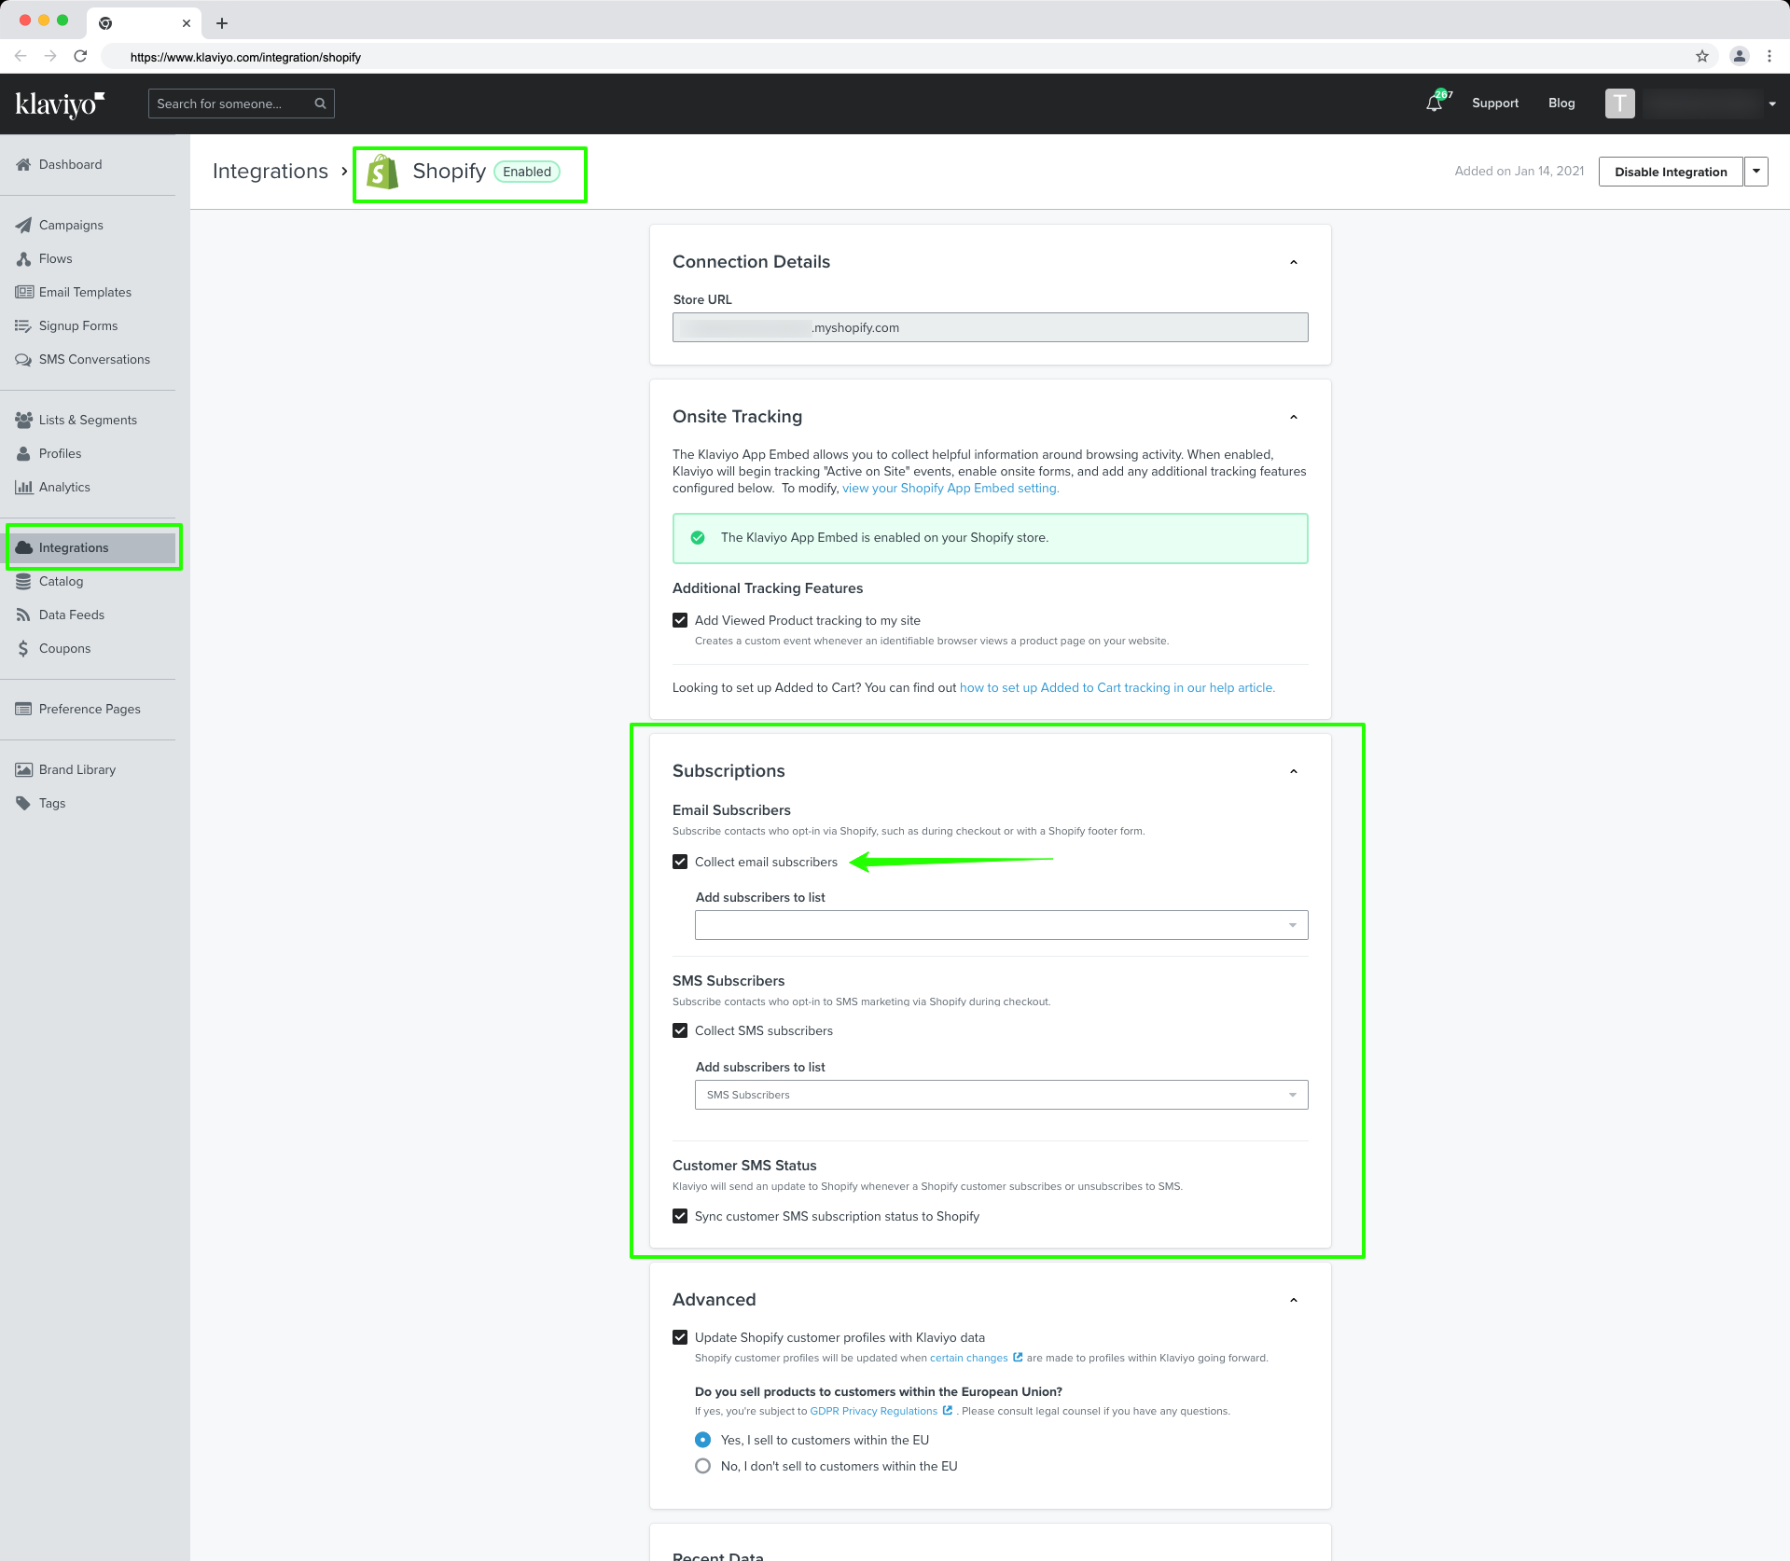This screenshot has height=1561, width=1790.
Task: Open the SMS Subscribers list dropdown
Action: point(1001,1095)
